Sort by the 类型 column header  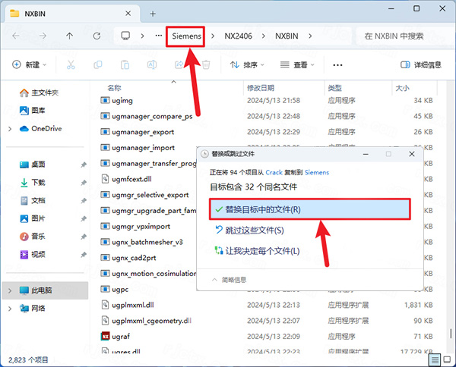pyautogui.click(x=334, y=88)
